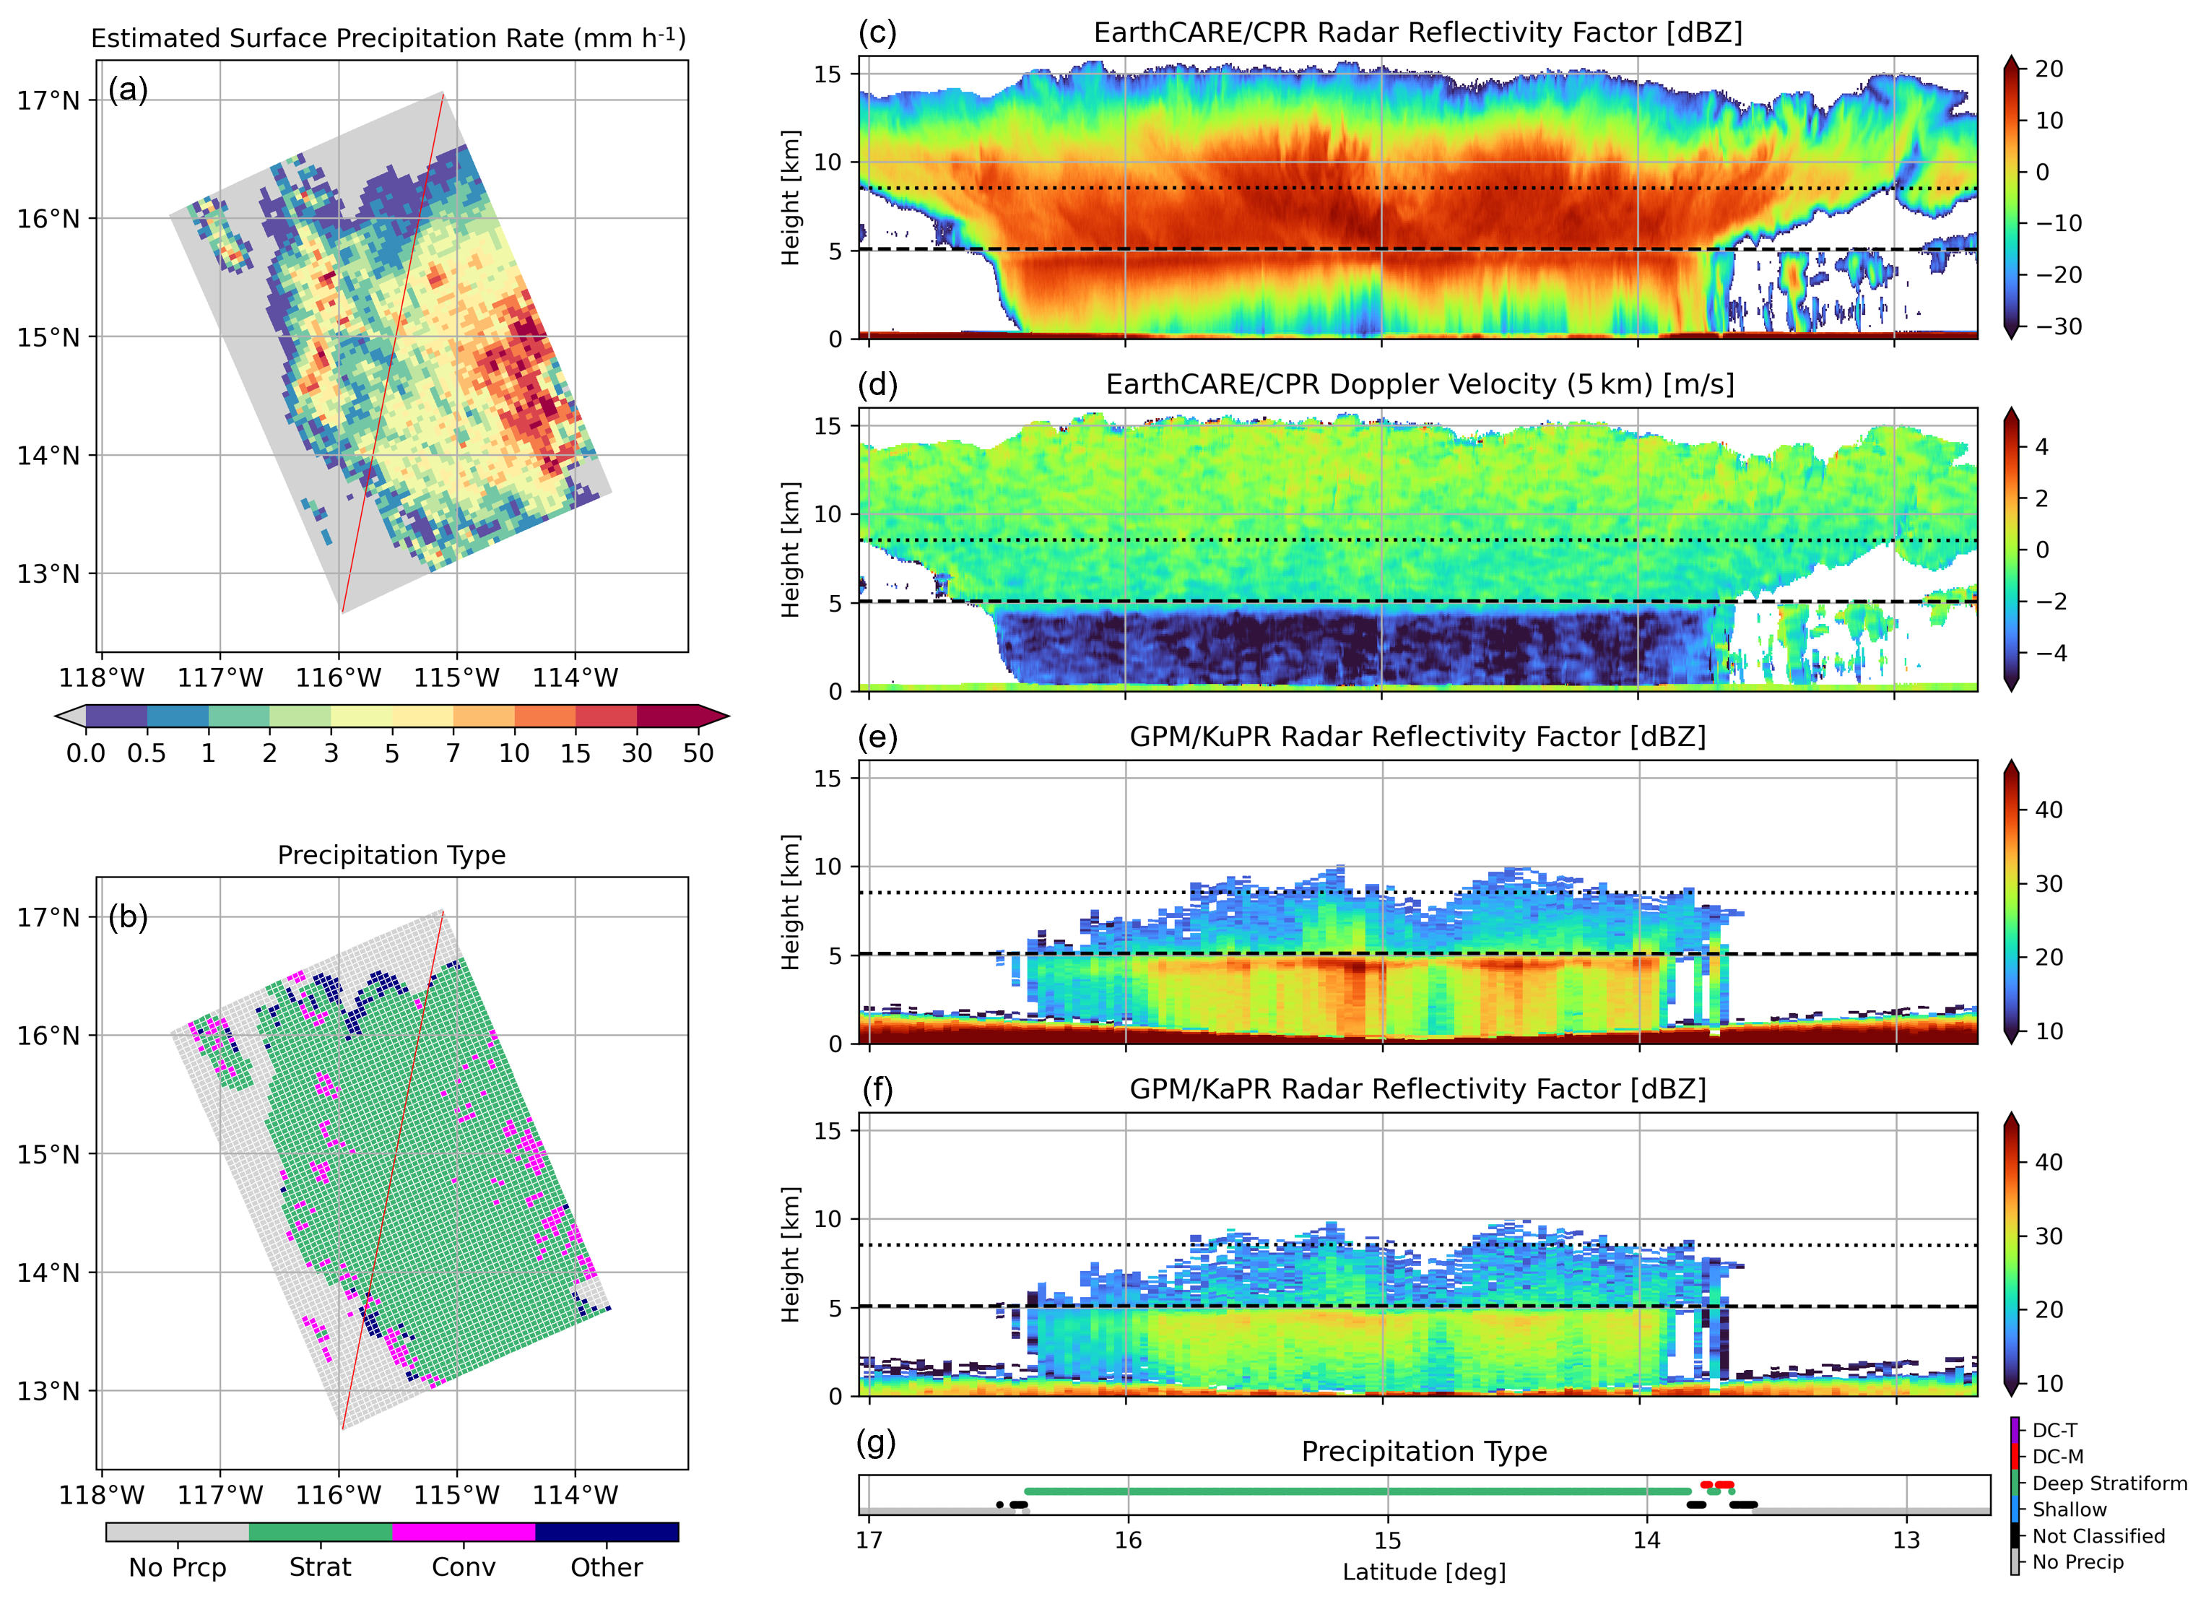Click the 17°N tick label in panel (a)
This screenshot has width=2206, height=1604.
click(x=48, y=100)
